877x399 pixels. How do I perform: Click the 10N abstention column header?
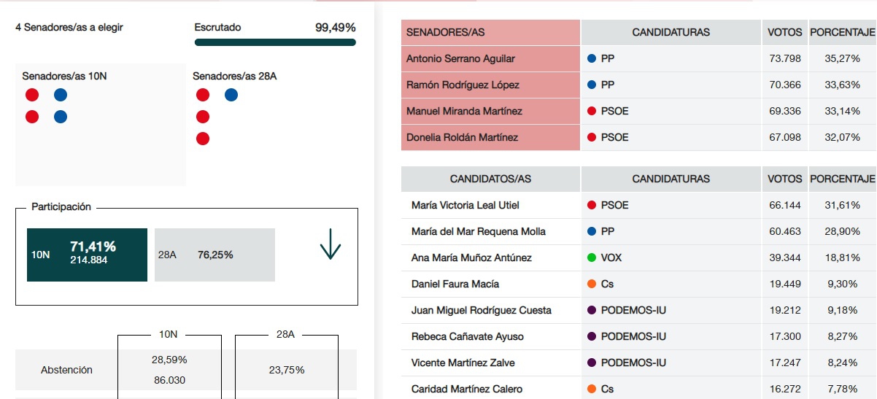(168, 334)
